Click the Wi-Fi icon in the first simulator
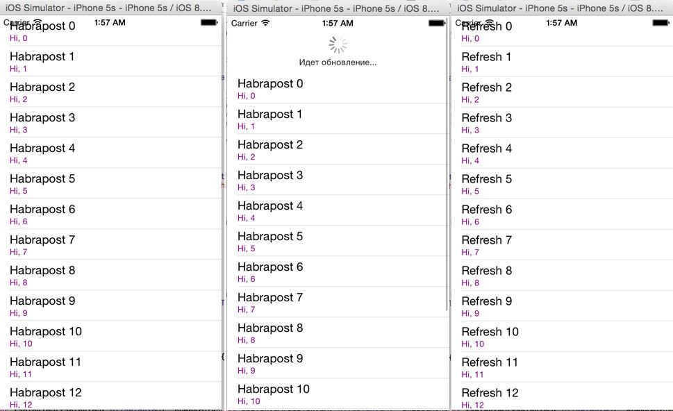673x411 pixels. 36,22
